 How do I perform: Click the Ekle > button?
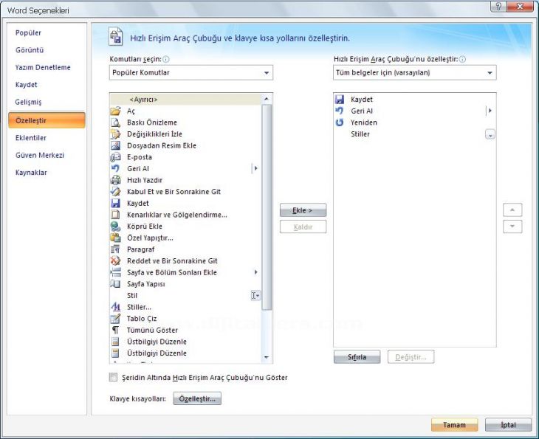coord(303,210)
